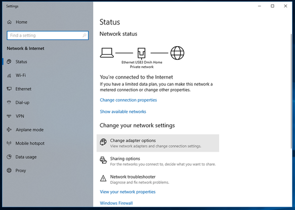295x210 pixels.
Task: Open Data usage via pie chart icon
Action: pyautogui.click(x=9, y=157)
